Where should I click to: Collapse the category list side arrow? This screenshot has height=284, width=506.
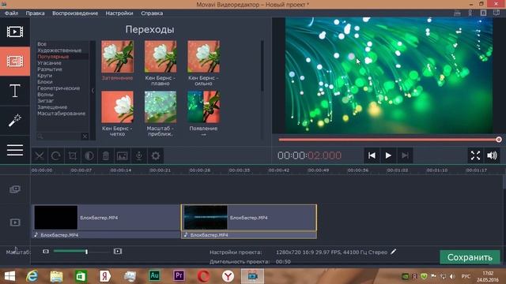(x=93, y=91)
